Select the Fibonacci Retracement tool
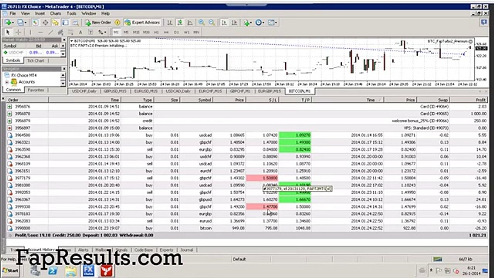494x278 pixels. click(71, 32)
